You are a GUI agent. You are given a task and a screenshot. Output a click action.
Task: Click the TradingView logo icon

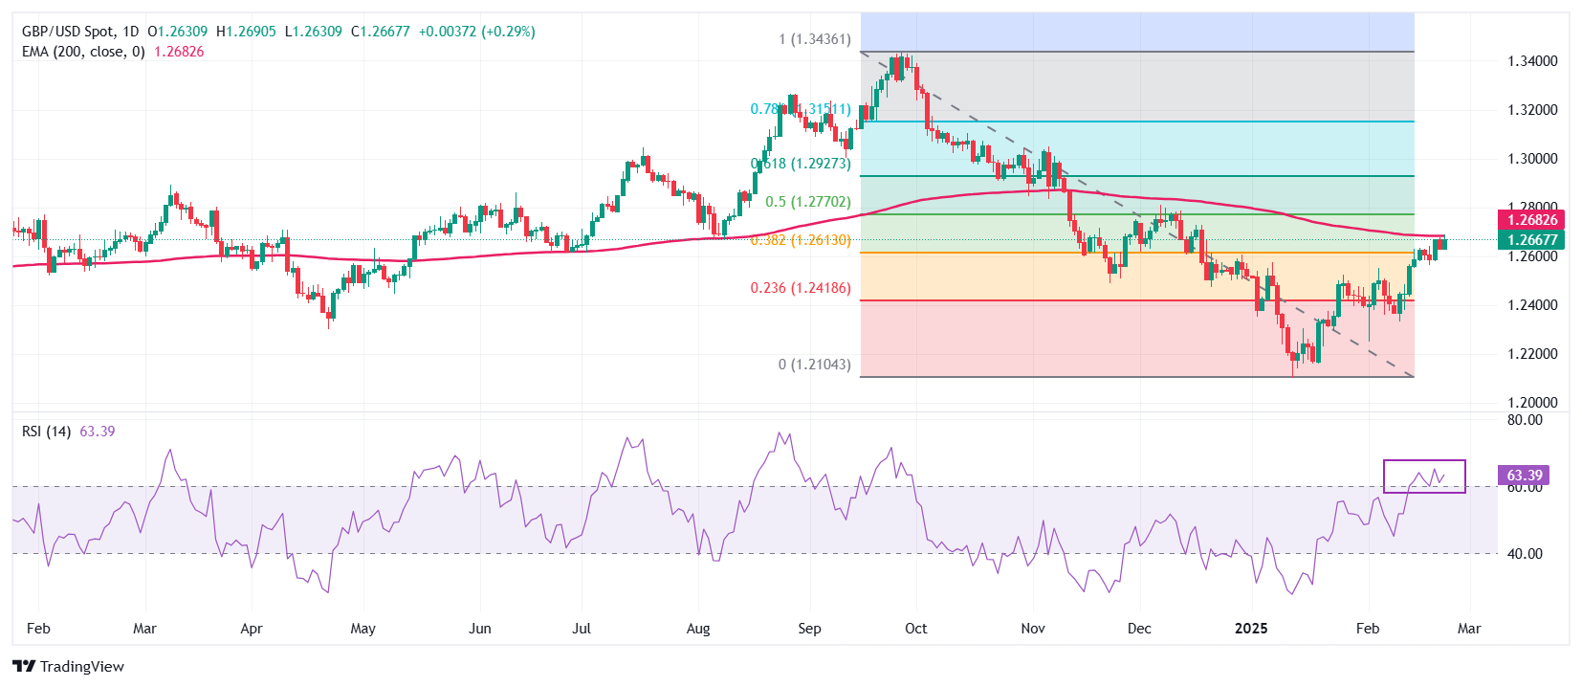24,667
